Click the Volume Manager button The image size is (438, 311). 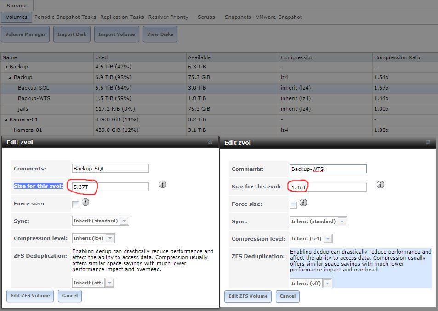pyautogui.click(x=25, y=34)
